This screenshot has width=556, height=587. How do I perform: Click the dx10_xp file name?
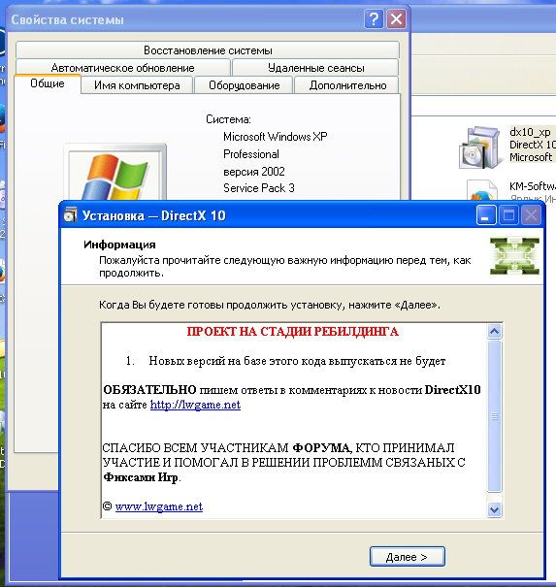530,132
